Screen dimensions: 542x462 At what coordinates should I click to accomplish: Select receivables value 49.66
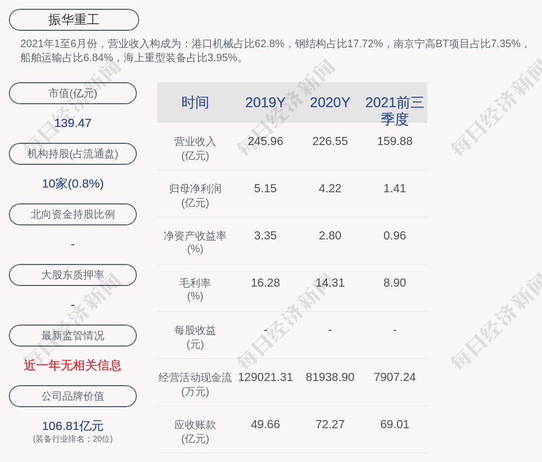tap(265, 424)
